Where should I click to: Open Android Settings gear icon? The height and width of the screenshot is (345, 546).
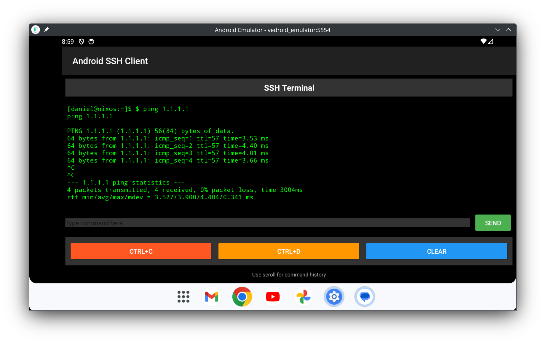coord(334,297)
